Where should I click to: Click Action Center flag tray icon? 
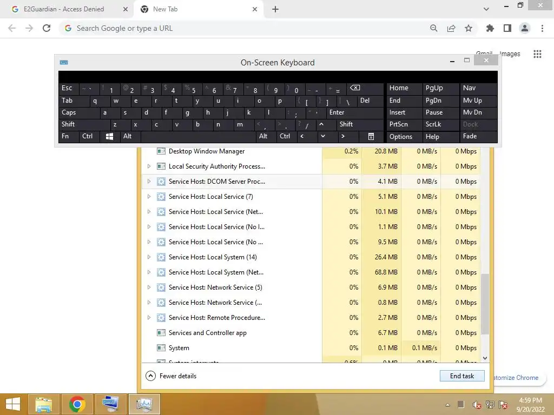point(503,405)
